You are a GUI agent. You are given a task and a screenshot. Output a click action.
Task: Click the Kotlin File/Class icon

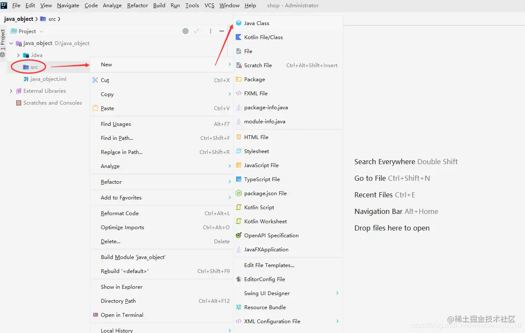click(239, 37)
